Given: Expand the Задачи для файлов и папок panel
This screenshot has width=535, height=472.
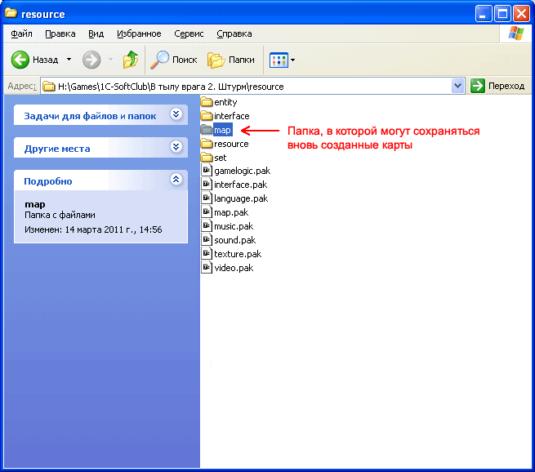Looking at the screenshot, I should click(x=176, y=114).
